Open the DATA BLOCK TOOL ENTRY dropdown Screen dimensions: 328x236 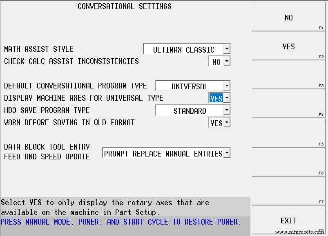pos(227,153)
